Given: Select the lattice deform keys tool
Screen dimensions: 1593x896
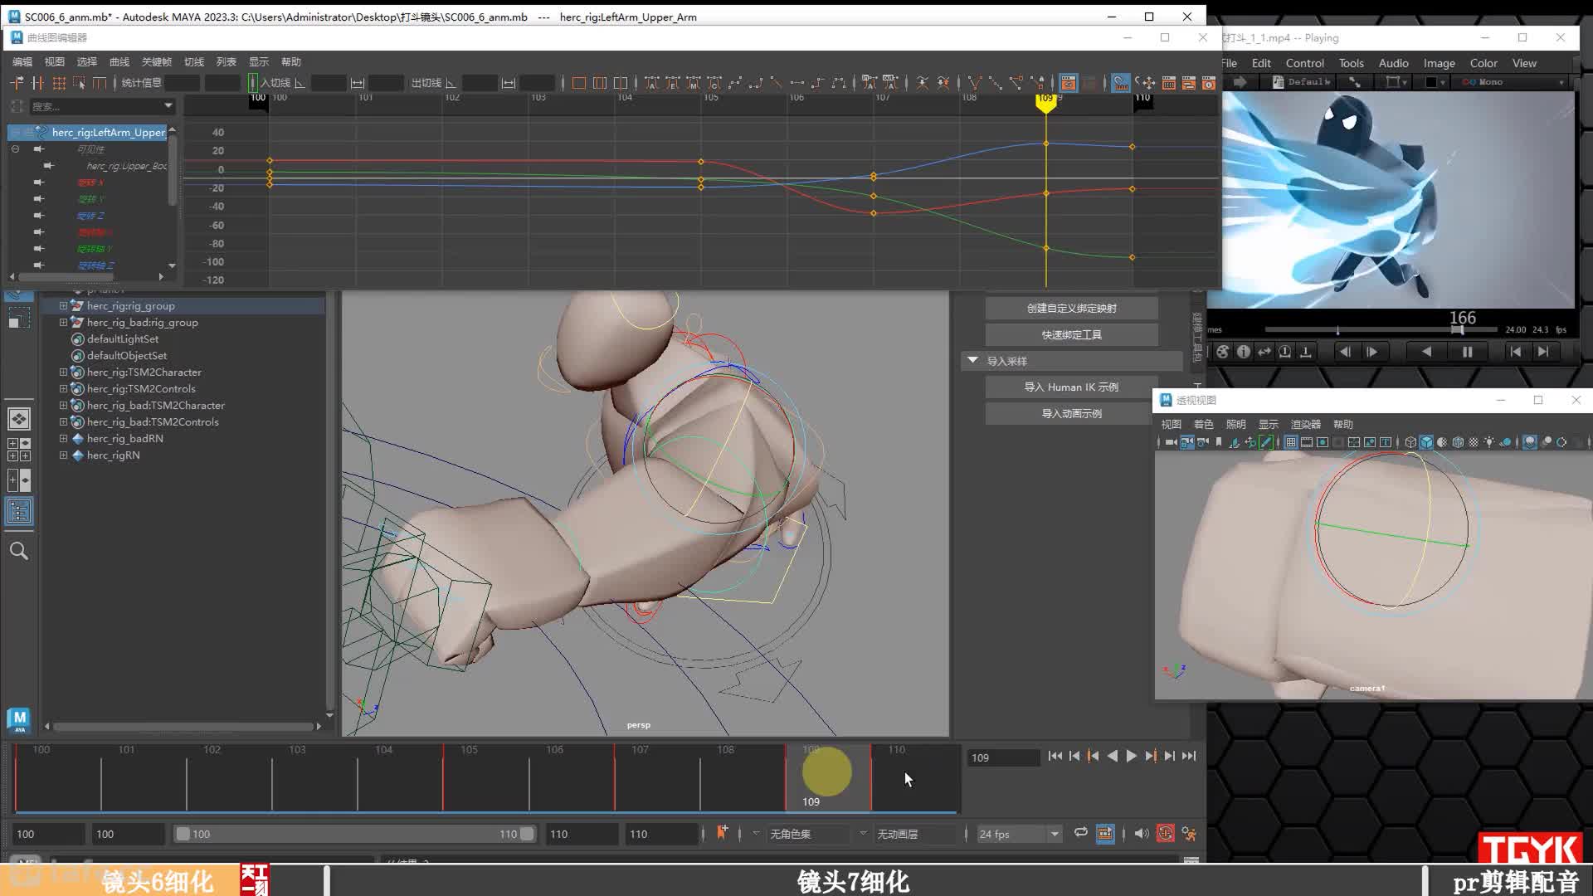Looking at the screenshot, I should (59, 83).
